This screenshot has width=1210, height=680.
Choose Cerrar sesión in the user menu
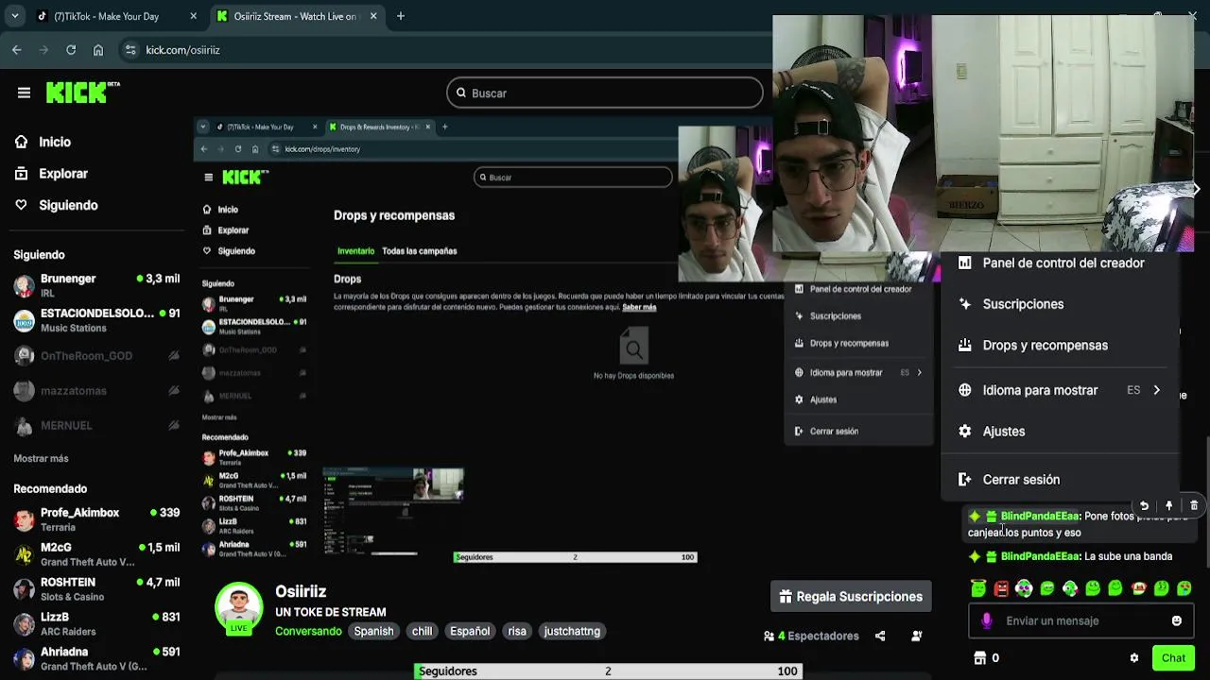pos(1061,480)
